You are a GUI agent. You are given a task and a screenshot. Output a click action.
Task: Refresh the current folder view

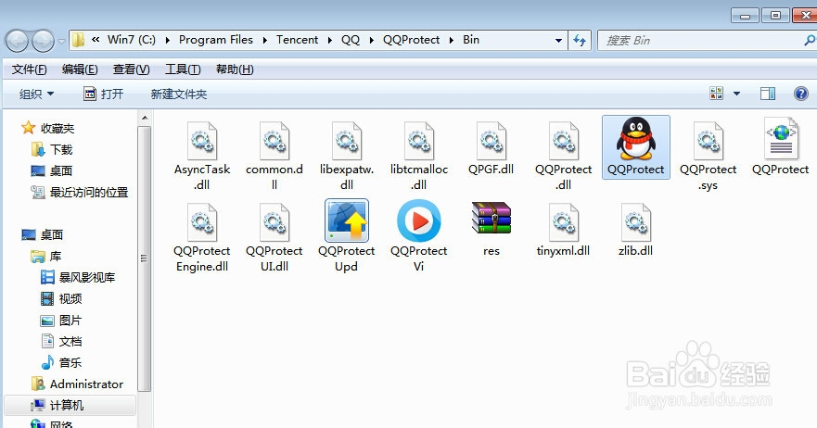(x=580, y=40)
